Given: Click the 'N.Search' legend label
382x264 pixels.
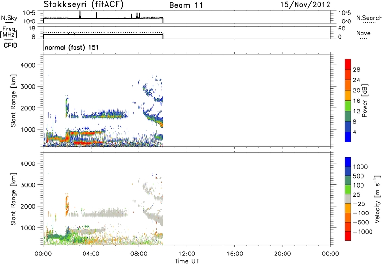Looking at the screenshot, I should (x=369, y=18).
